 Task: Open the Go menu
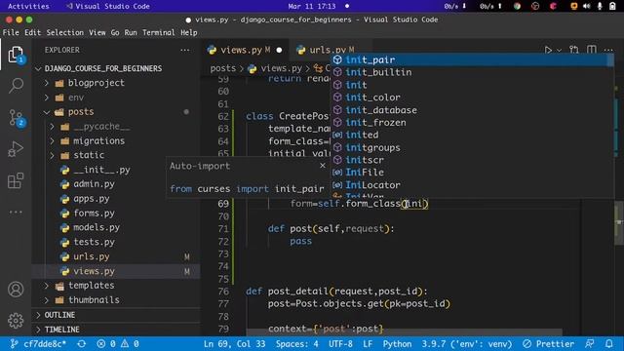pos(115,32)
